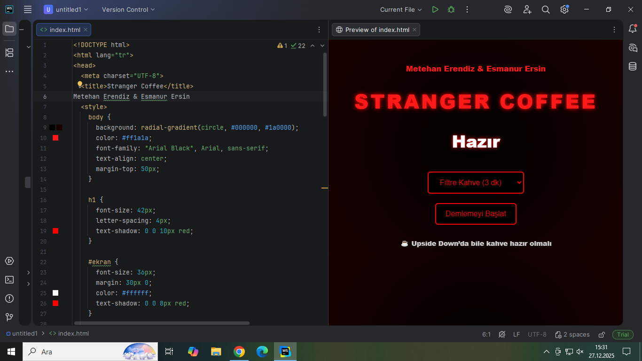This screenshot has width=642, height=361.
Task: Click the Demlemeyi Başlat button
Action: [476, 214]
